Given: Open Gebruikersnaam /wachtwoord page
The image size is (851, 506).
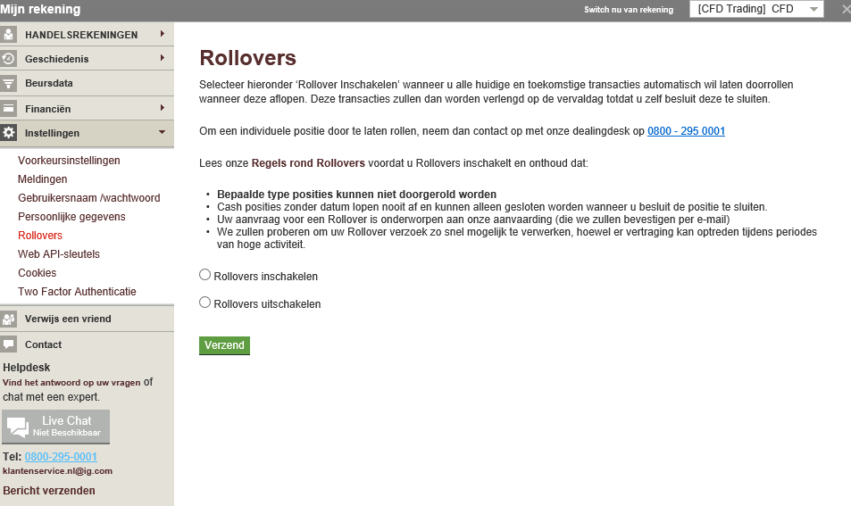Looking at the screenshot, I should [89, 198].
